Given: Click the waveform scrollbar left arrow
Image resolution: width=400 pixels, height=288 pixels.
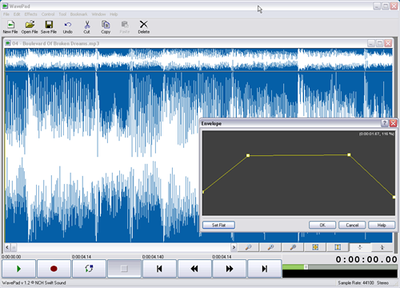Looking at the screenshot, I should click(7, 247).
